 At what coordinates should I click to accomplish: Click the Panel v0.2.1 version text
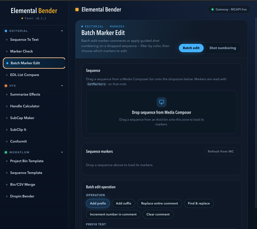tap(35, 18)
